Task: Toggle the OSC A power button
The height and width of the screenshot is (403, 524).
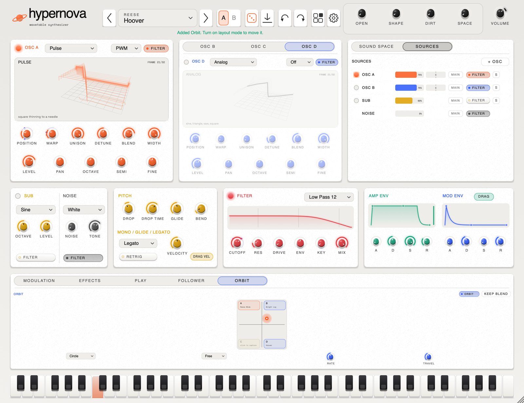Action: [x=19, y=48]
